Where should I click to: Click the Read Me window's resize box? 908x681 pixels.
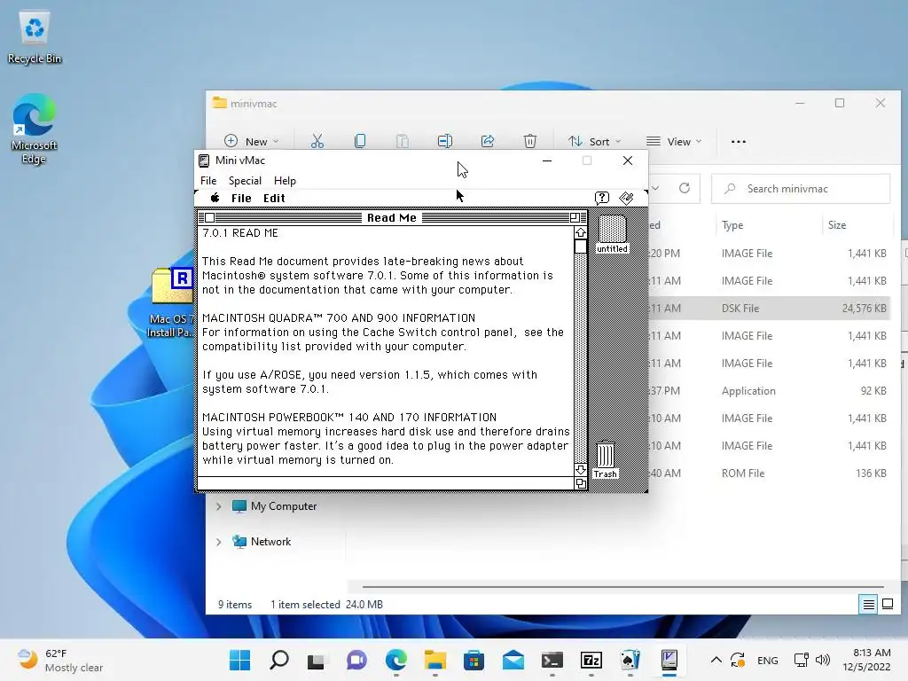click(x=580, y=483)
